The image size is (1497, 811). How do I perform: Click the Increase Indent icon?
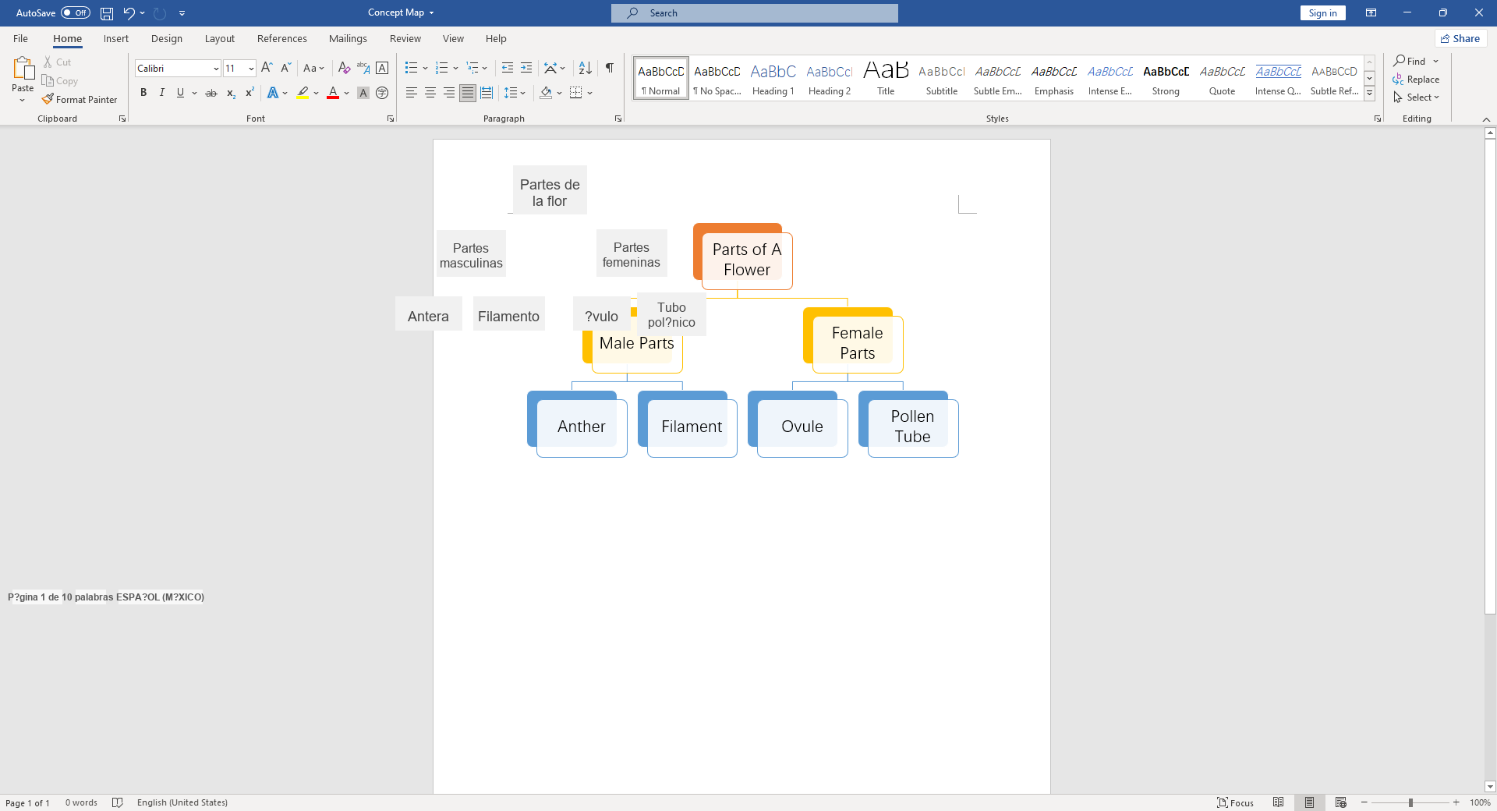[526, 69]
